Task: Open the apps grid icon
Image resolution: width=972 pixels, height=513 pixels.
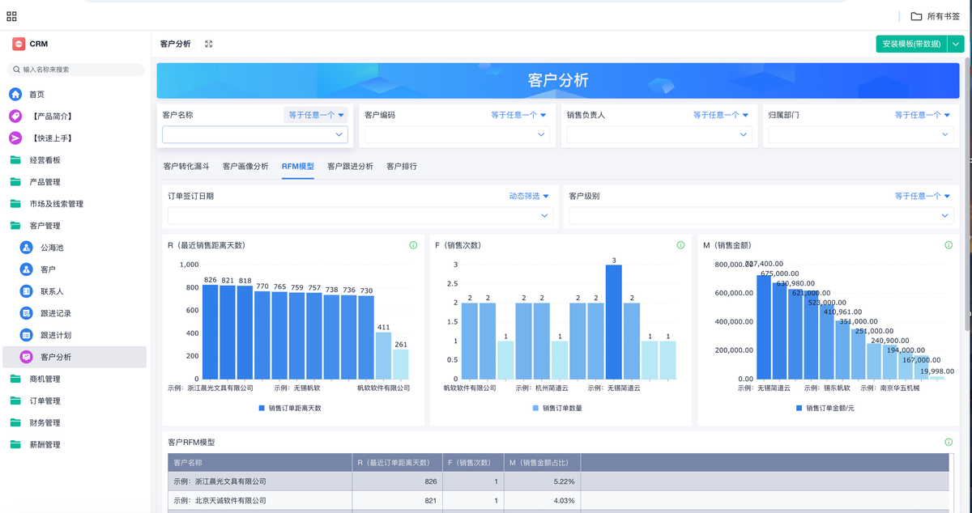Action: pyautogui.click(x=11, y=16)
